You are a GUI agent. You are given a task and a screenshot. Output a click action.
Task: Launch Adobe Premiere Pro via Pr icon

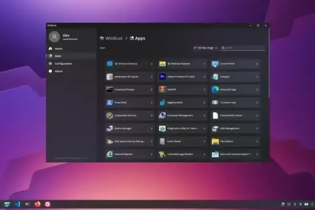point(162,77)
